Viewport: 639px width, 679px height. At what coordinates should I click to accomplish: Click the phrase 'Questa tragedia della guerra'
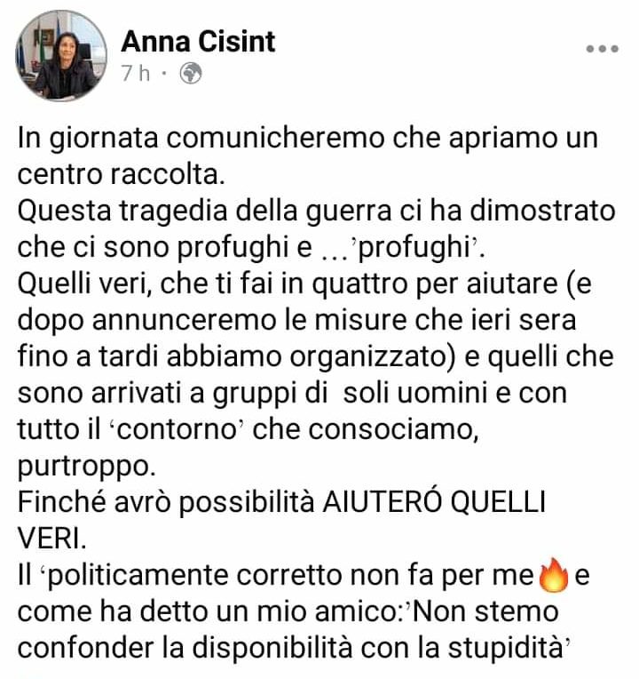click(x=204, y=212)
